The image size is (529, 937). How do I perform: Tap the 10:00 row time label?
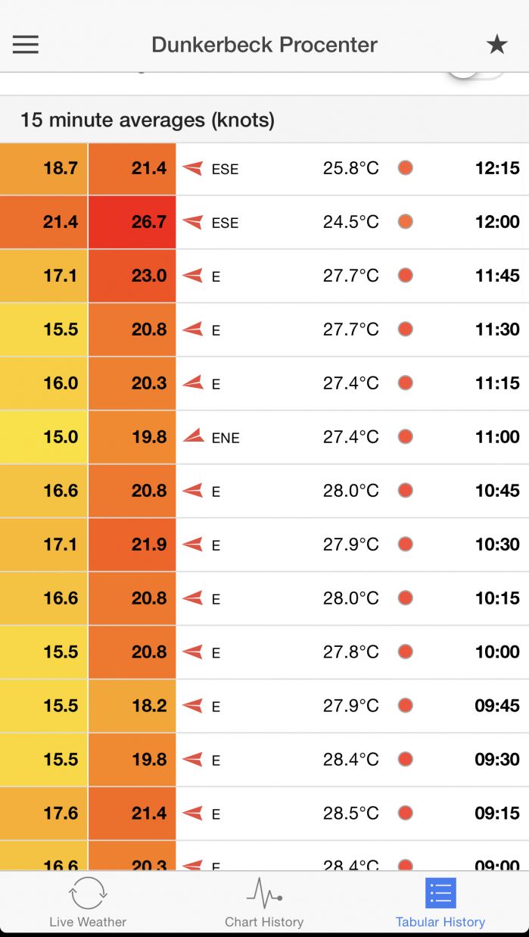(497, 652)
